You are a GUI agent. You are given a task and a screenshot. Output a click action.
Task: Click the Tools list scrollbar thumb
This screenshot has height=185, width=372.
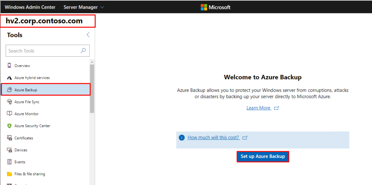pos(92,89)
